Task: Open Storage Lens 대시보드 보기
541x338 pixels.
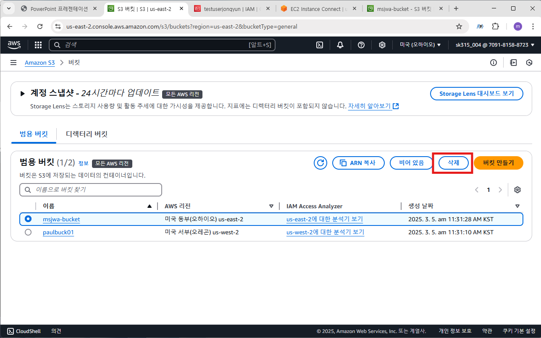Action: [477, 94]
